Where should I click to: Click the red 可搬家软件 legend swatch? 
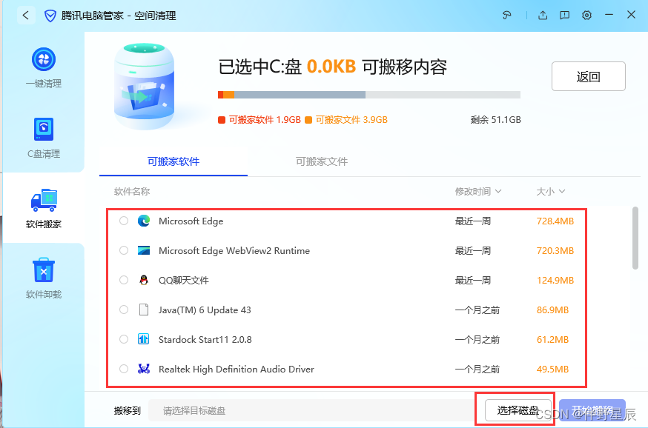pos(222,120)
